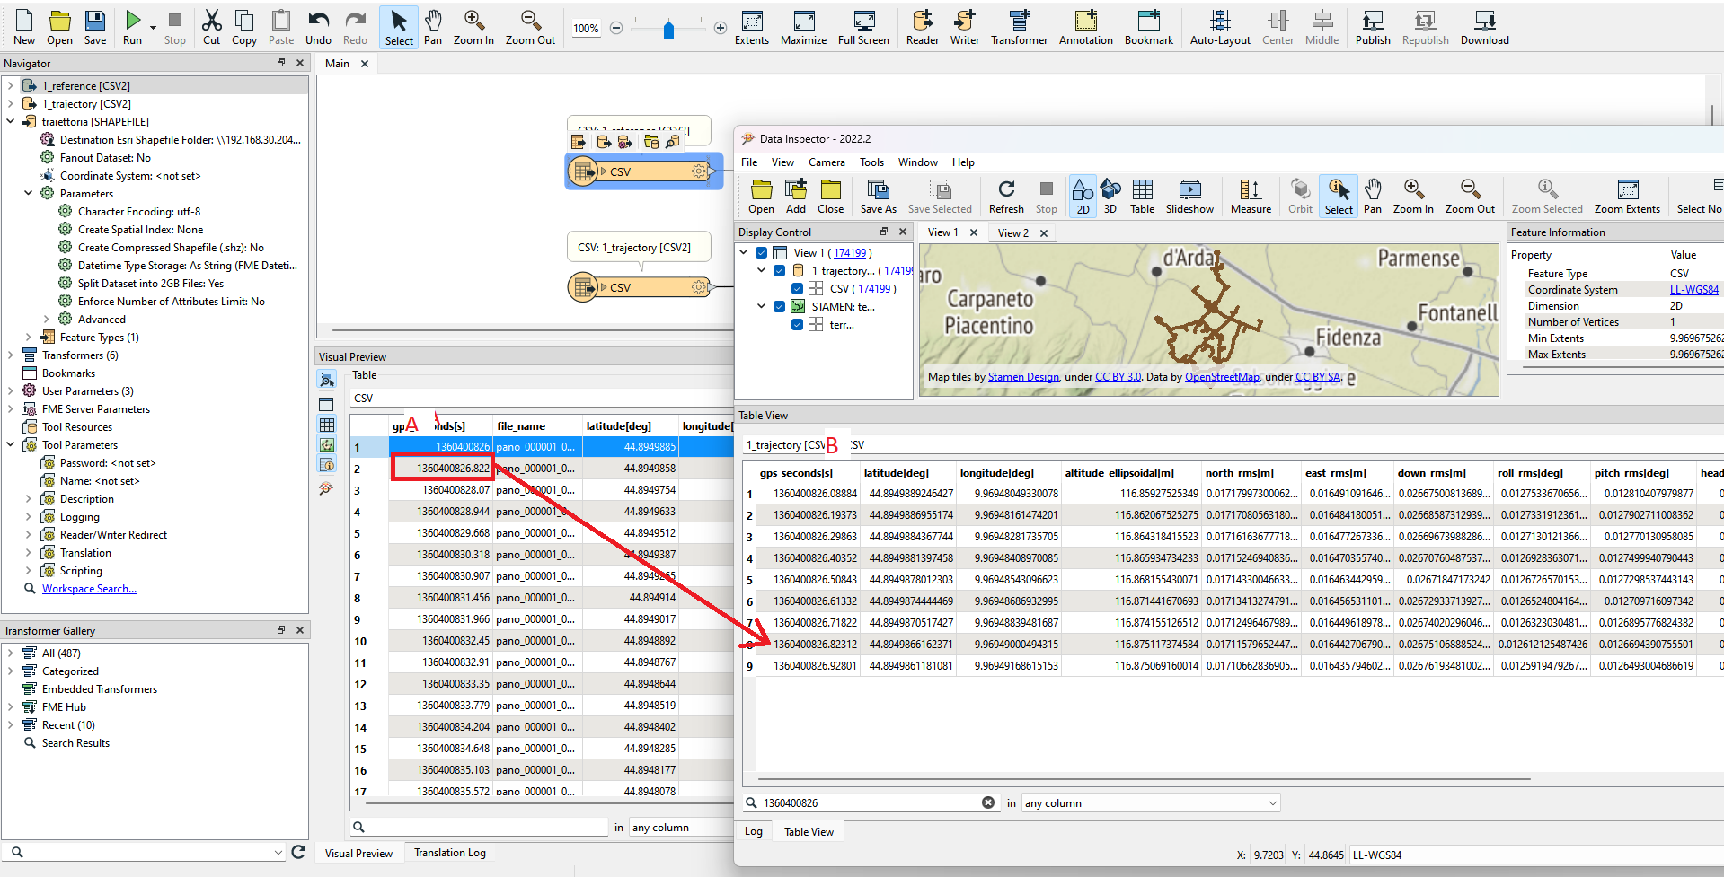Run the workspace with the Run button
This screenshot has width=1724, height=877.
[132, 27]
